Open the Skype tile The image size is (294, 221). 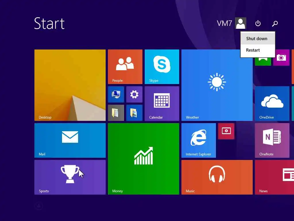pyautogui.click(x=162, y=67)
